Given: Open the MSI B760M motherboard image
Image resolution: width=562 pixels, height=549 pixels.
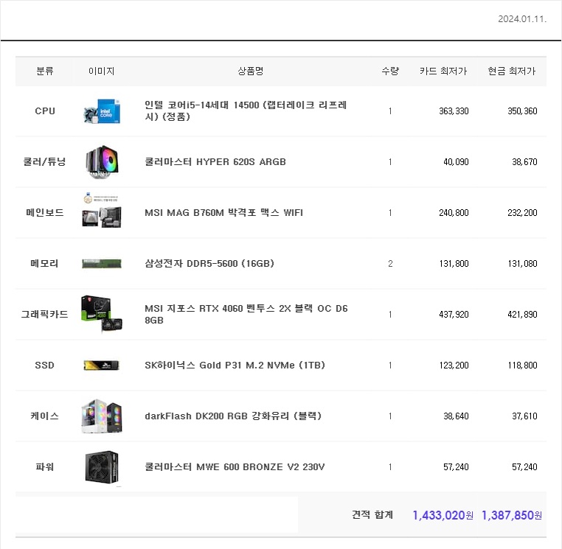Looking at the screenshot, I should pos(102,211).
